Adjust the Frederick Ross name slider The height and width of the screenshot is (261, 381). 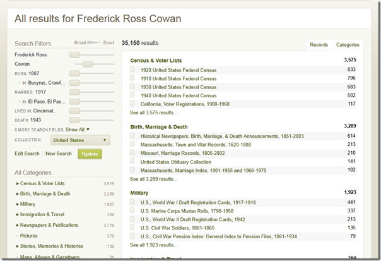coord(74,55)
